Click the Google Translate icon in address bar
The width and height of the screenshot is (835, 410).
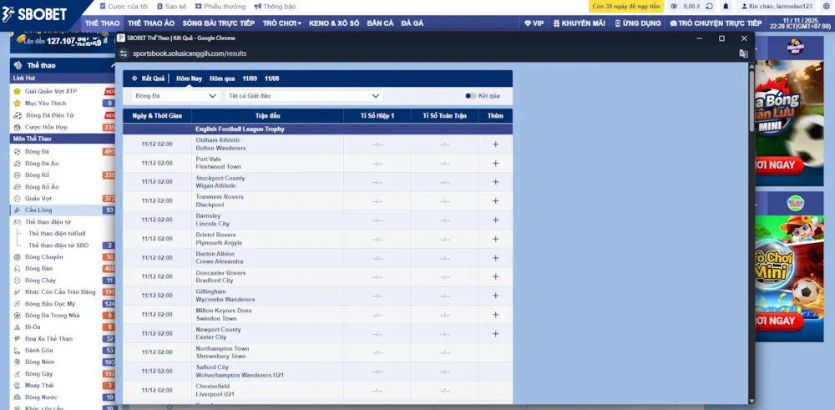coord(743,53)
